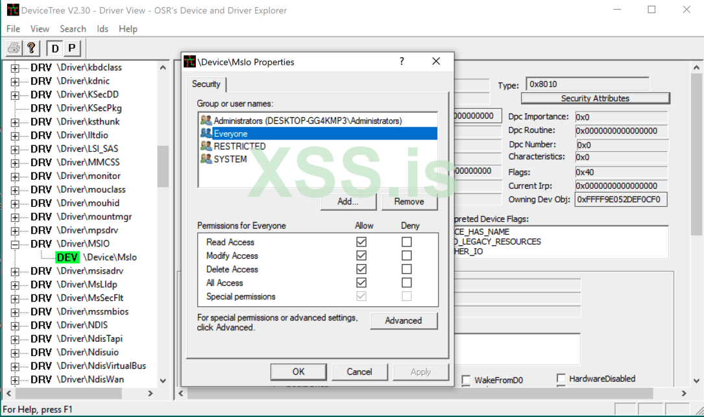The image size is (704, 417).
Task: Check Deny for Read Access
Action: coord(406,242)
